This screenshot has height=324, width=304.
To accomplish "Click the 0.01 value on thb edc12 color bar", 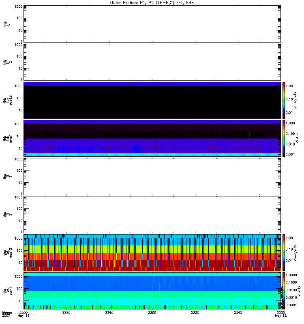I will click(289, 113).
